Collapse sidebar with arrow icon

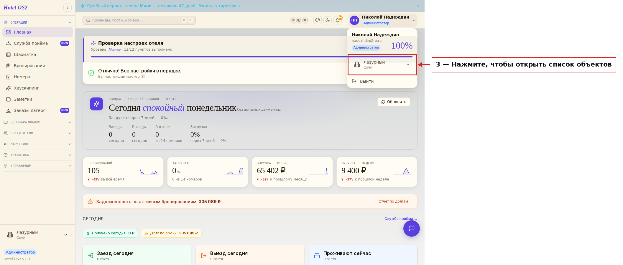click(x=68, y=8)
